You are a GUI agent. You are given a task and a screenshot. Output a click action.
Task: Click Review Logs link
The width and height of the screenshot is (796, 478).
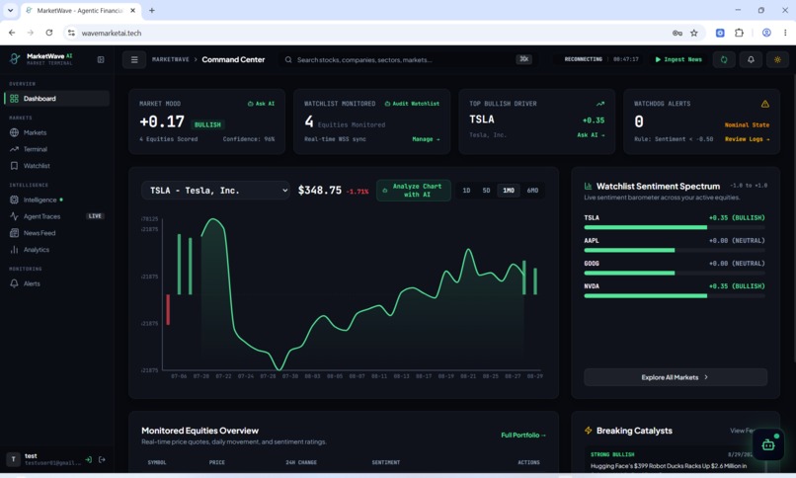(747, 139)
